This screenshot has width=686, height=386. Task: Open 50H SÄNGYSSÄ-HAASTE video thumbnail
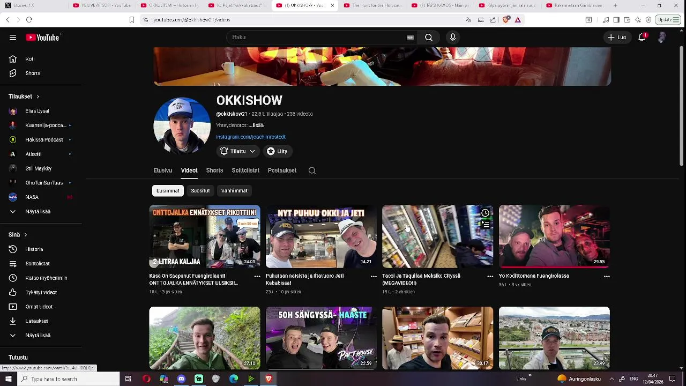click(x=321, y=338)
